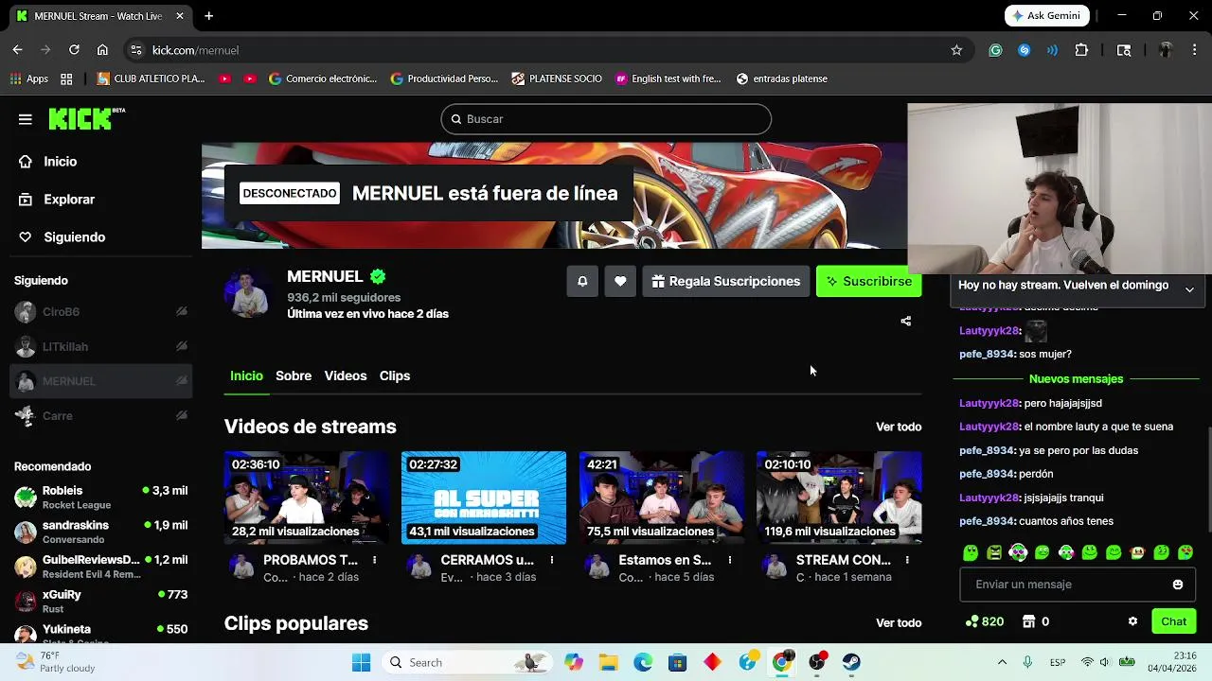
Task: Click the Regala Suscripciones button
Action: pyautogui.click(x=726, y=281)
